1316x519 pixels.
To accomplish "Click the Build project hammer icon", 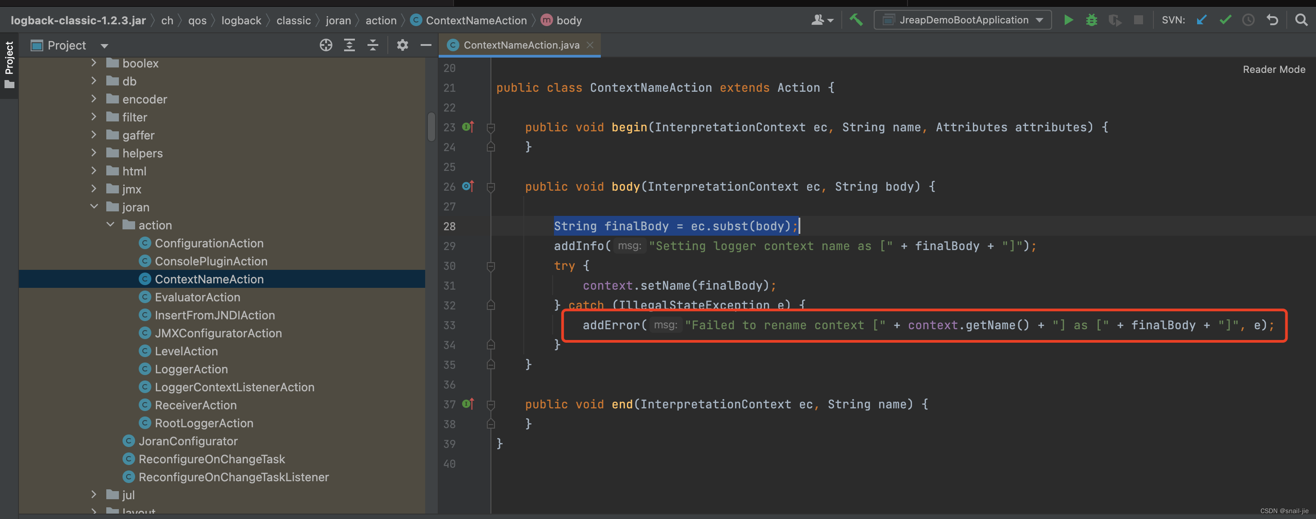I will click(x=856, y=20).
